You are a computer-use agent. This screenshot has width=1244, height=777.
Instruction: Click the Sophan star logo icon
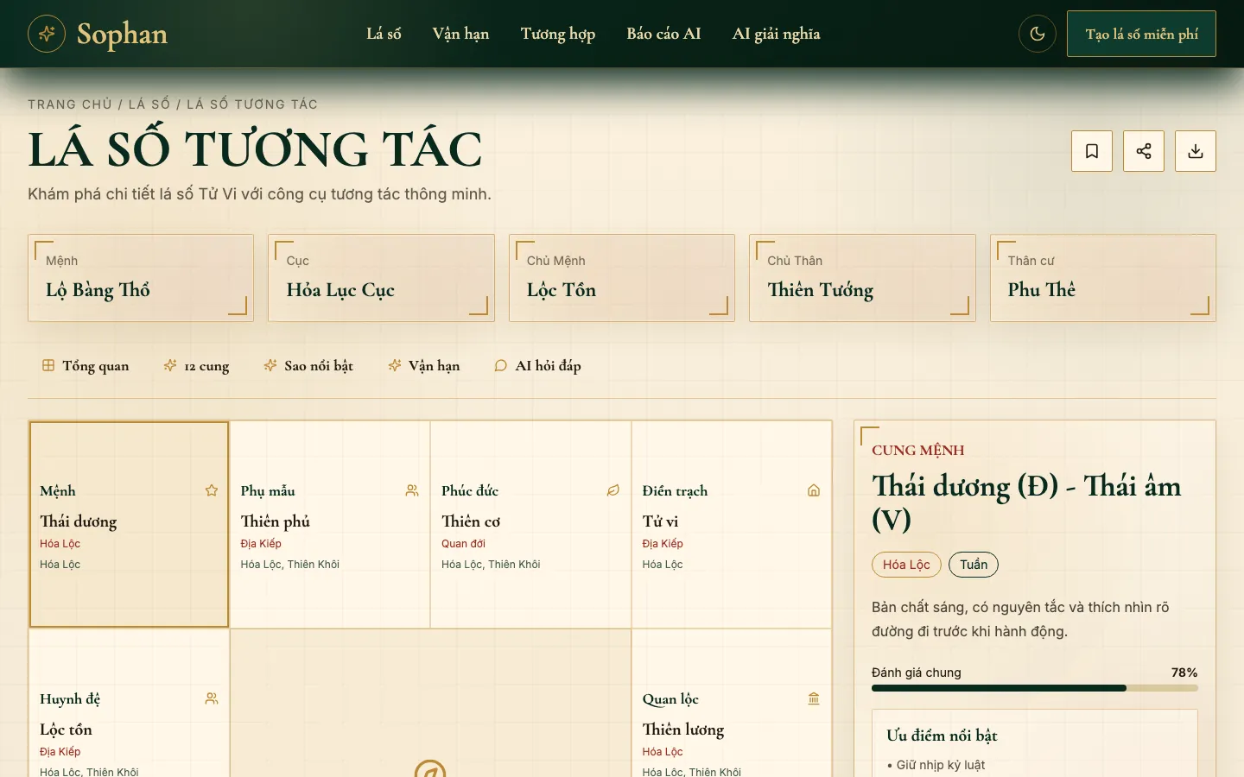coord(47,34)
